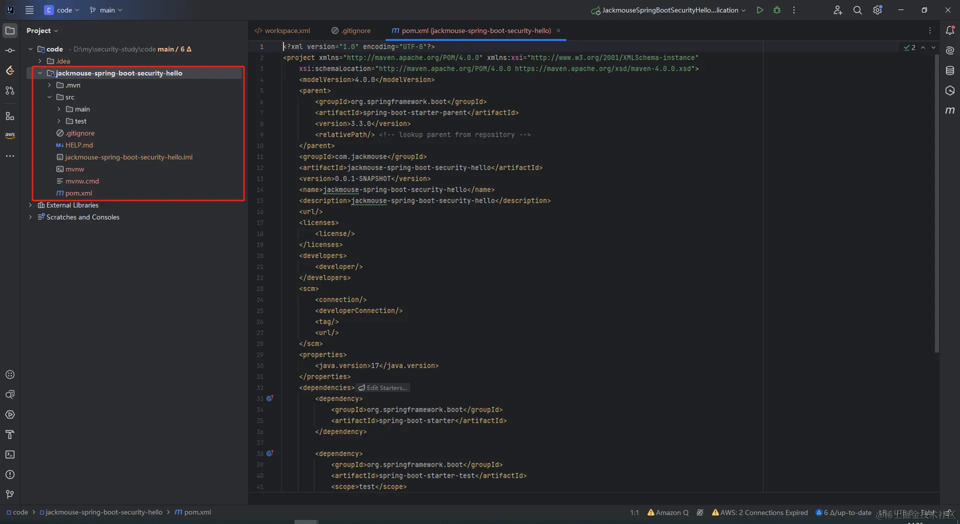Expand Scratches and Consoles node
This screenshot has height=524, width=960.
30,217
